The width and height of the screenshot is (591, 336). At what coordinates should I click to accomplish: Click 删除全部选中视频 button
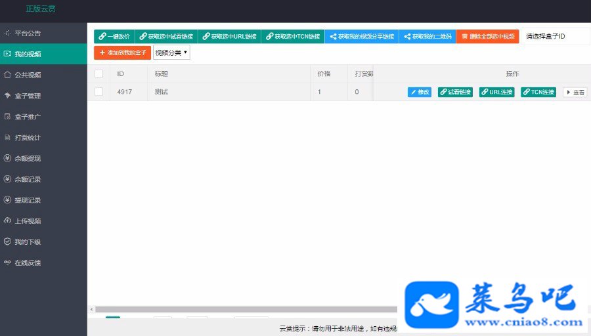point(488,37)
